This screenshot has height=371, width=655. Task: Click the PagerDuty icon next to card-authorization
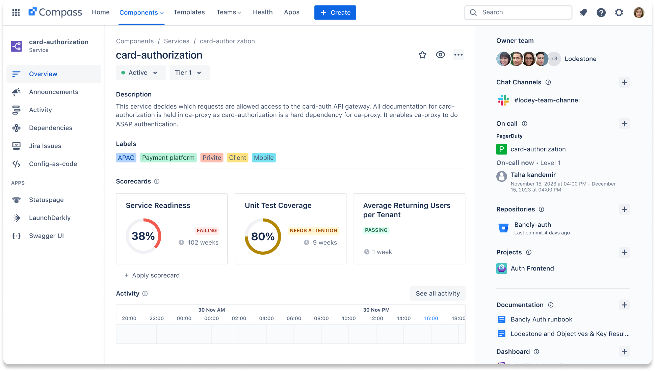[x=502, y=149]
